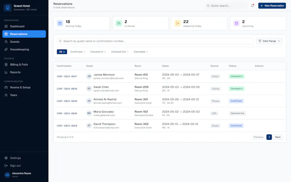
Task: Click the Arriving Today calendar icon
Action: (x=60, y=23)
